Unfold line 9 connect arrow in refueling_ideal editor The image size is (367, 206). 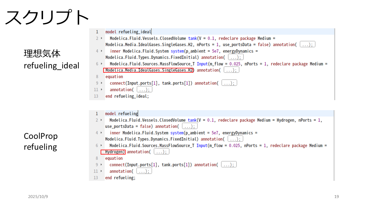(101, 83)
